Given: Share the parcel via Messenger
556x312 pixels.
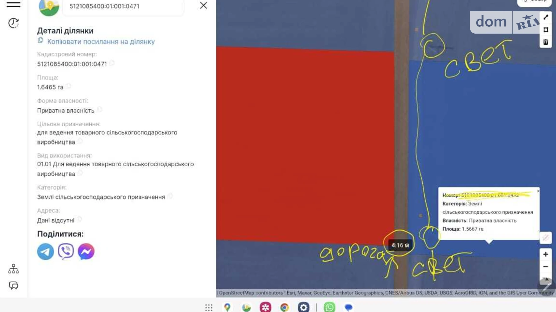Looking at the screenshot, I should point(86,251).
